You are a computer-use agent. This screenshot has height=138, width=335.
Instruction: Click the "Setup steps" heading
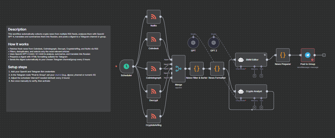[18, 67]
